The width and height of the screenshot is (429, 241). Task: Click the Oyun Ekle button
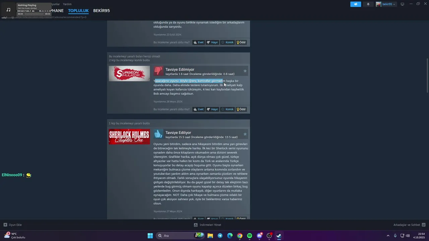pyautogui.click(x=13, y=225)
